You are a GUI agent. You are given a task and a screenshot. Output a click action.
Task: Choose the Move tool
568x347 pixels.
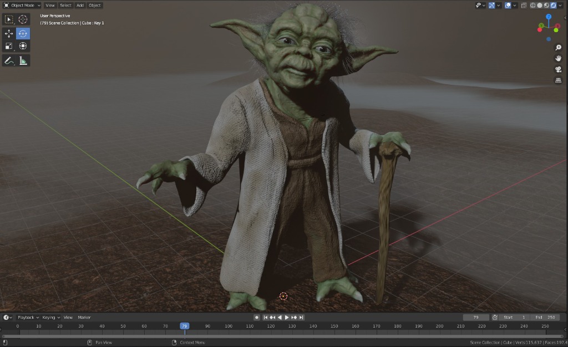pos(9,33)
